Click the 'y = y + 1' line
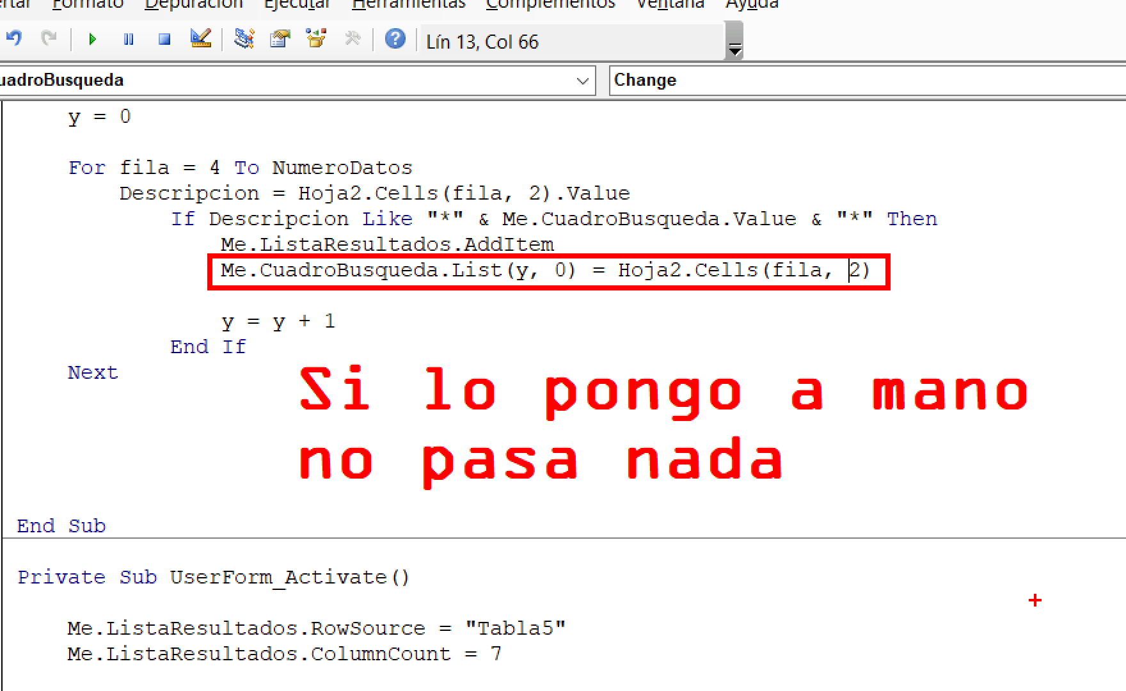 [x=278, y=322]
